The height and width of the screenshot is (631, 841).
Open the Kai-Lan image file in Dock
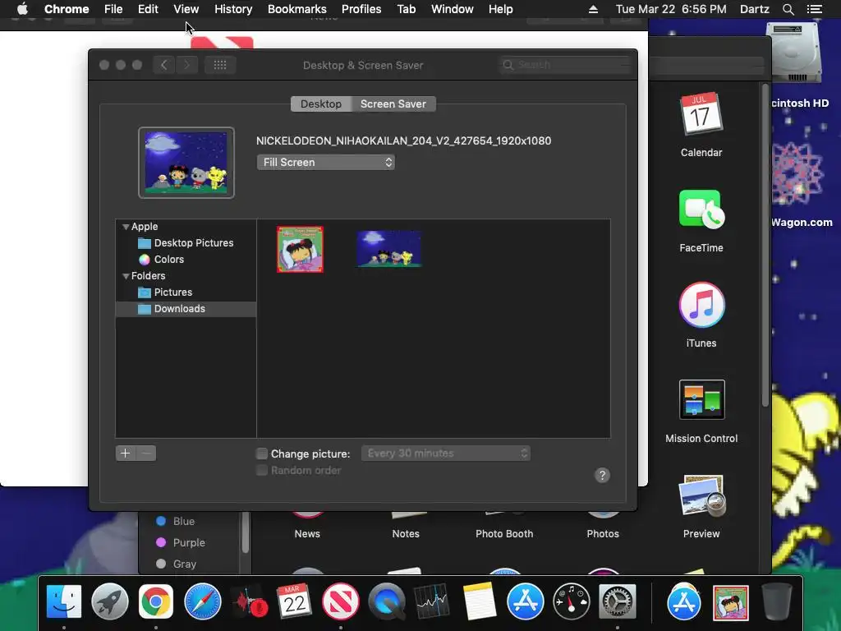click(x=730, y=602)
